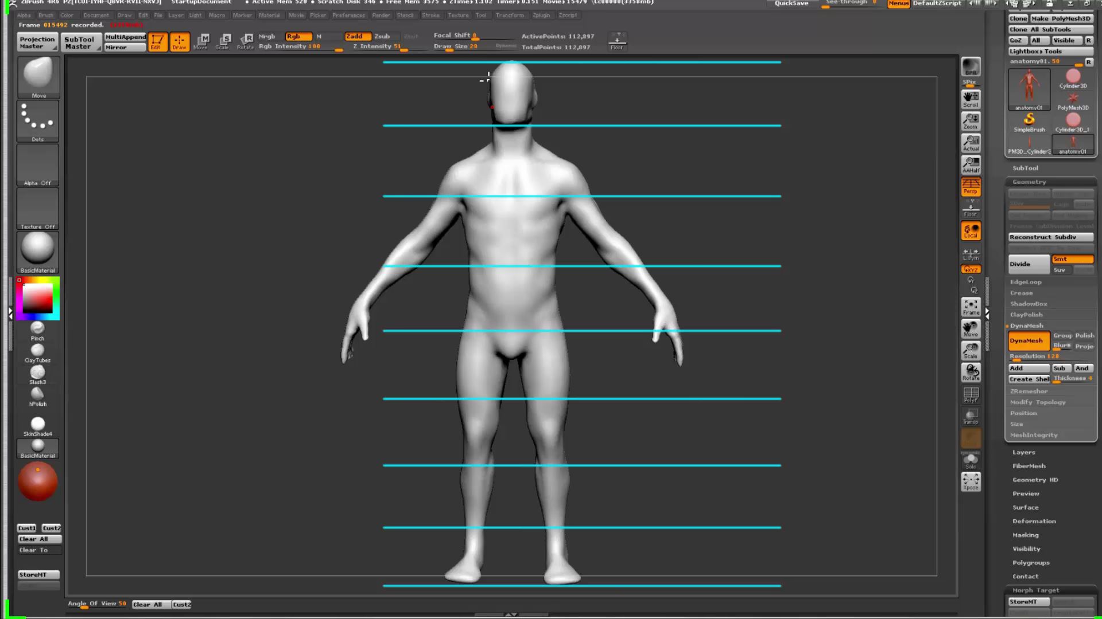Select the hPolish brush

coord(37,397)
